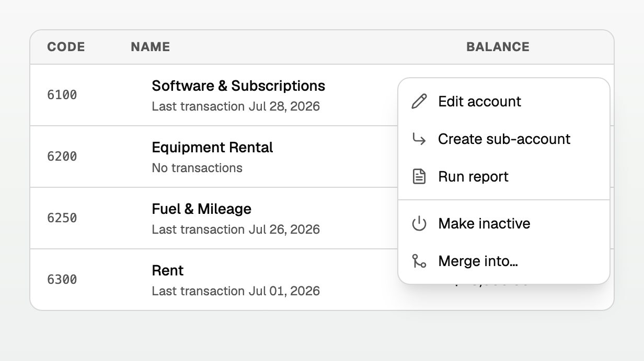Click the power icon beside Make inactive

(419, 223)
